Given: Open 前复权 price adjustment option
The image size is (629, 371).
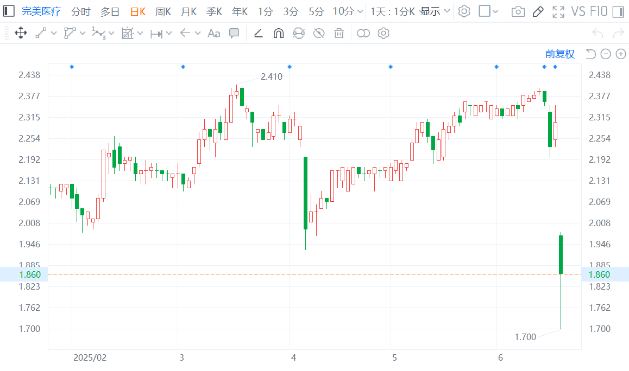Looking at the screenshot, I should click(x=559, y=54).
